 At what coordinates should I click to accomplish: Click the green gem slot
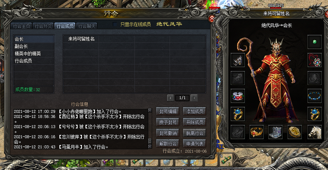point(315,42)
